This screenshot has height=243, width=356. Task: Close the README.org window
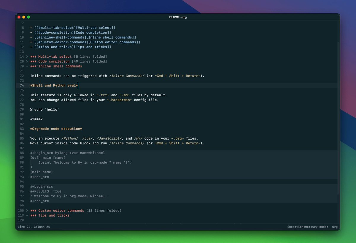19,17
